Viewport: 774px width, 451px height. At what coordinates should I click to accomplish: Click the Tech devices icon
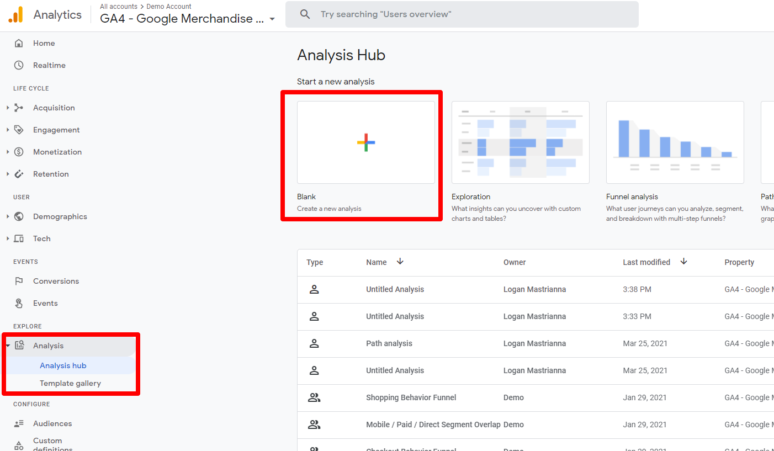[x=19, y=238]
